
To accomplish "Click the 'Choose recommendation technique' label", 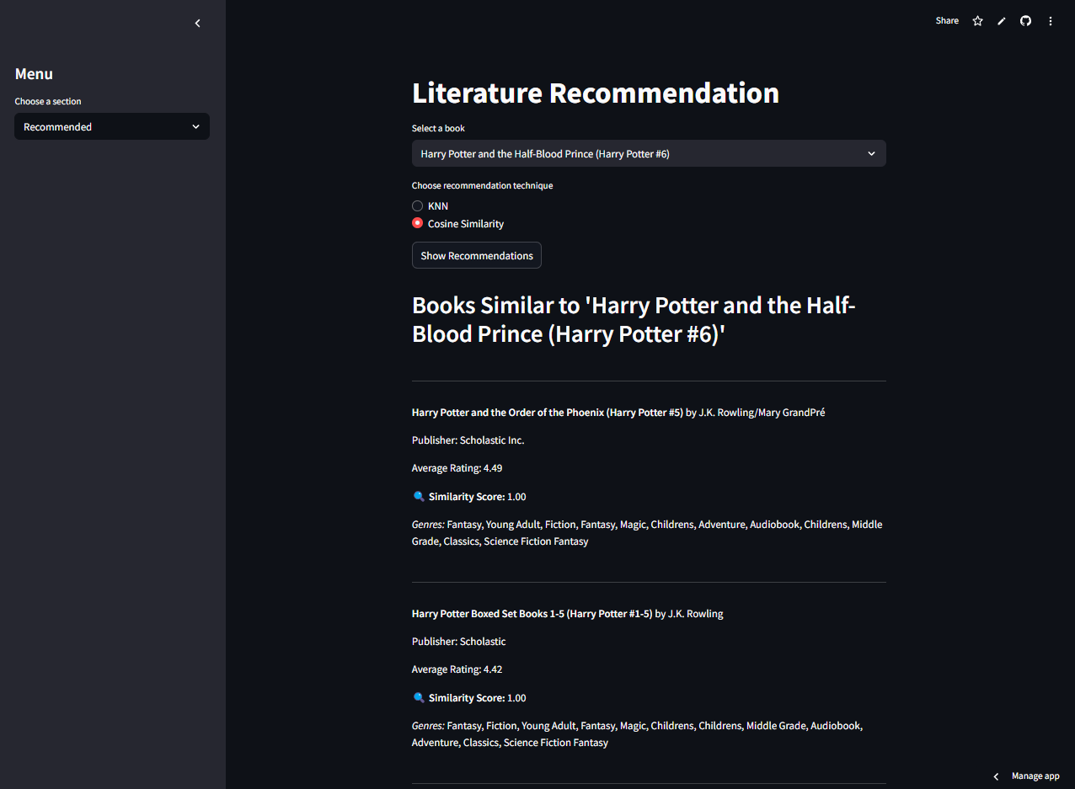I will point(483,185).
